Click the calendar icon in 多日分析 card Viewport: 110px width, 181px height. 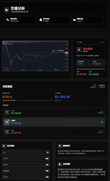pos(41,20)
